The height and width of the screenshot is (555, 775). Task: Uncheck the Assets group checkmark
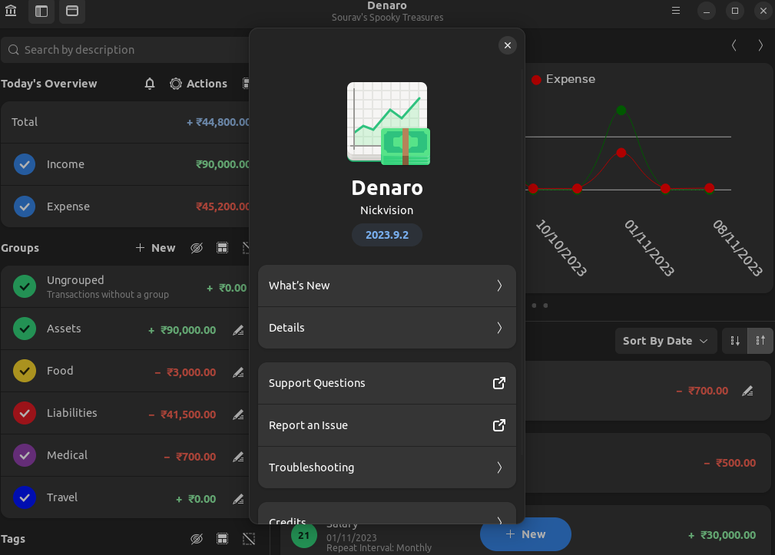click(x=24, y=329)
